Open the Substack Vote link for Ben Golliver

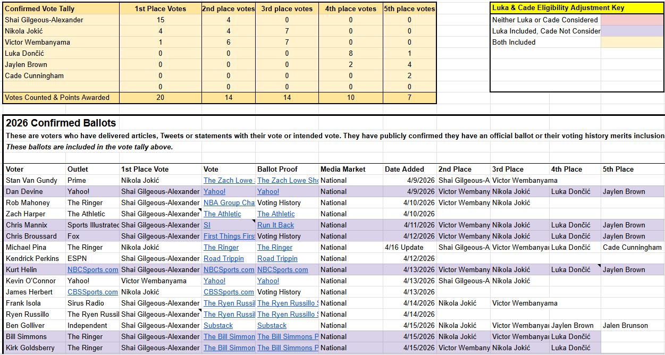[x=218, y=325]
